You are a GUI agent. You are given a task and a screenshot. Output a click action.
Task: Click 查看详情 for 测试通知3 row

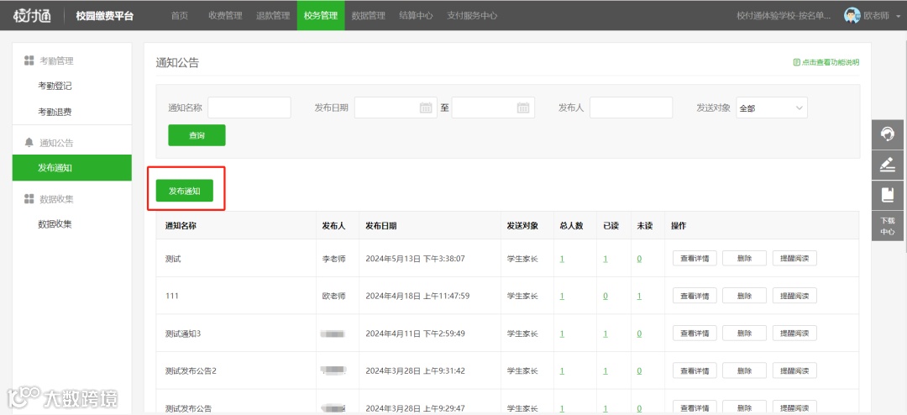695,333
